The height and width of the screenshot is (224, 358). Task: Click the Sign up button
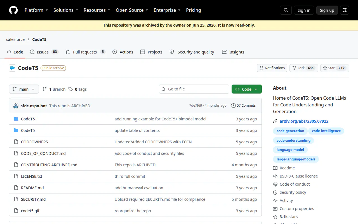click(x=327, y=10)
